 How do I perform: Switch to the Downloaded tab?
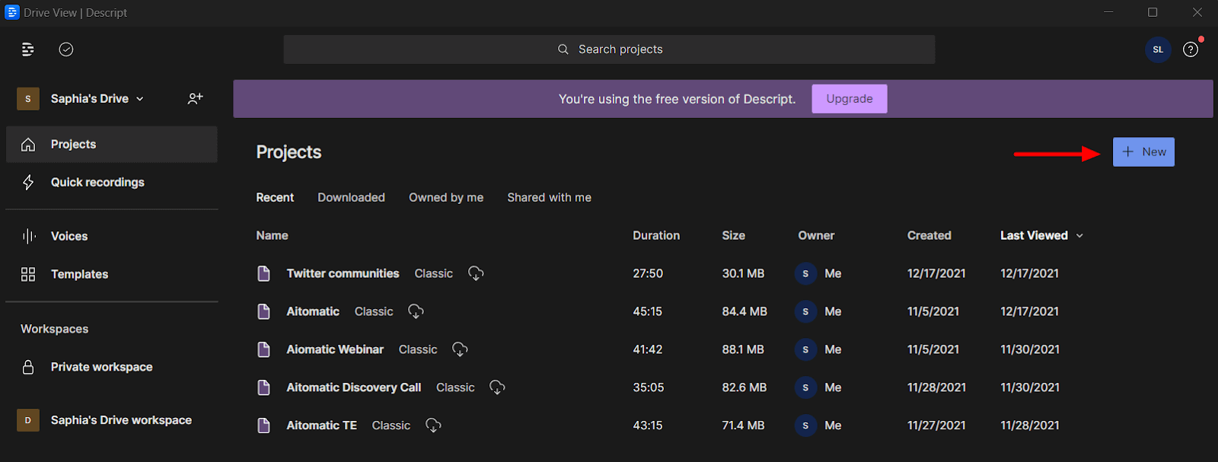351,197
